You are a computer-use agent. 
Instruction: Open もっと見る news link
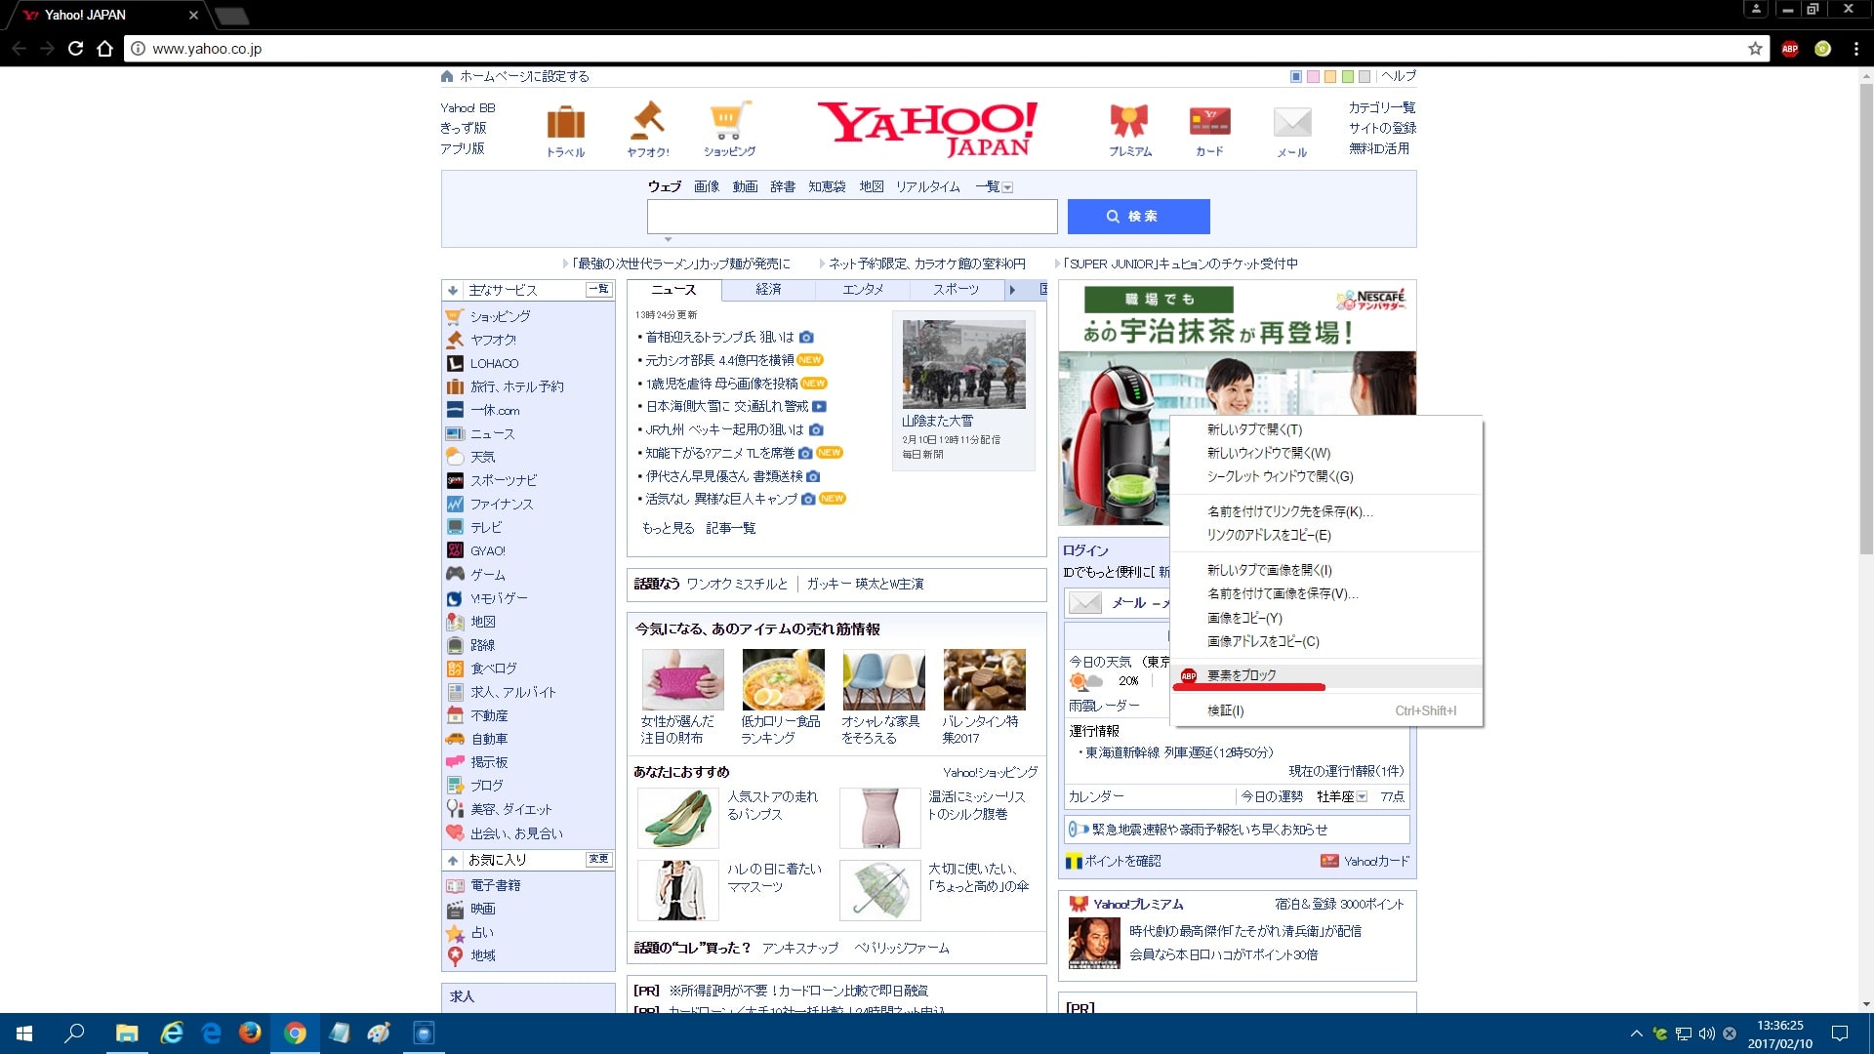click(668, 528)
